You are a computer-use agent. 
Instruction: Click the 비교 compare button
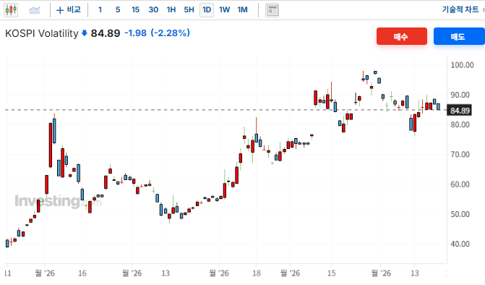coord(69,10)
